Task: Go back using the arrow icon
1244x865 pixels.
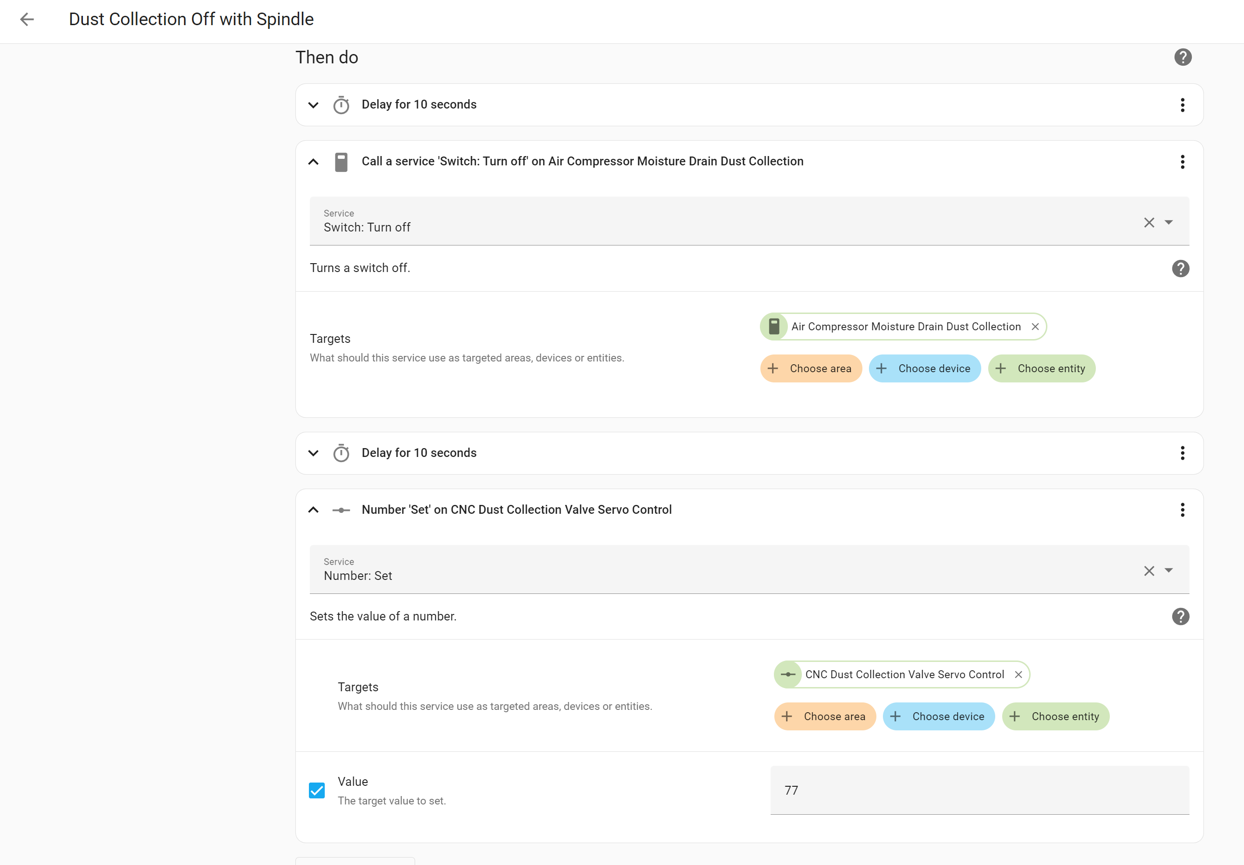Action: pyautogui.click(x=27, y=20)
